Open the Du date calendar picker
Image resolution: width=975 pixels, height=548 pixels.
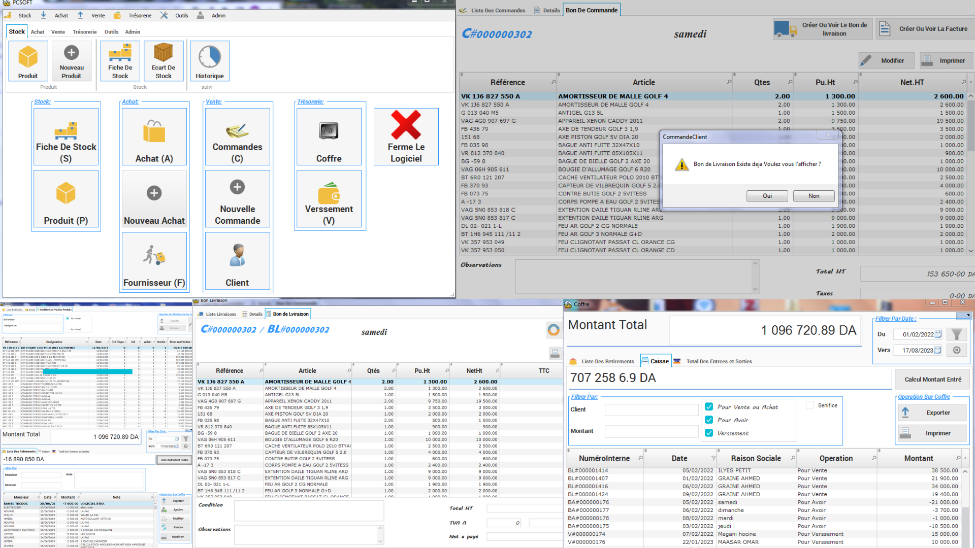click(x=937, y=334)
